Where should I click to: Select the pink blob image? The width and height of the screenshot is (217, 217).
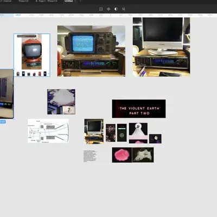[x=122, y=155]
